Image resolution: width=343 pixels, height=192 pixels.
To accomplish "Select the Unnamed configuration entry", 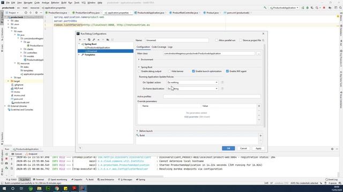I will tap(106, 51).
